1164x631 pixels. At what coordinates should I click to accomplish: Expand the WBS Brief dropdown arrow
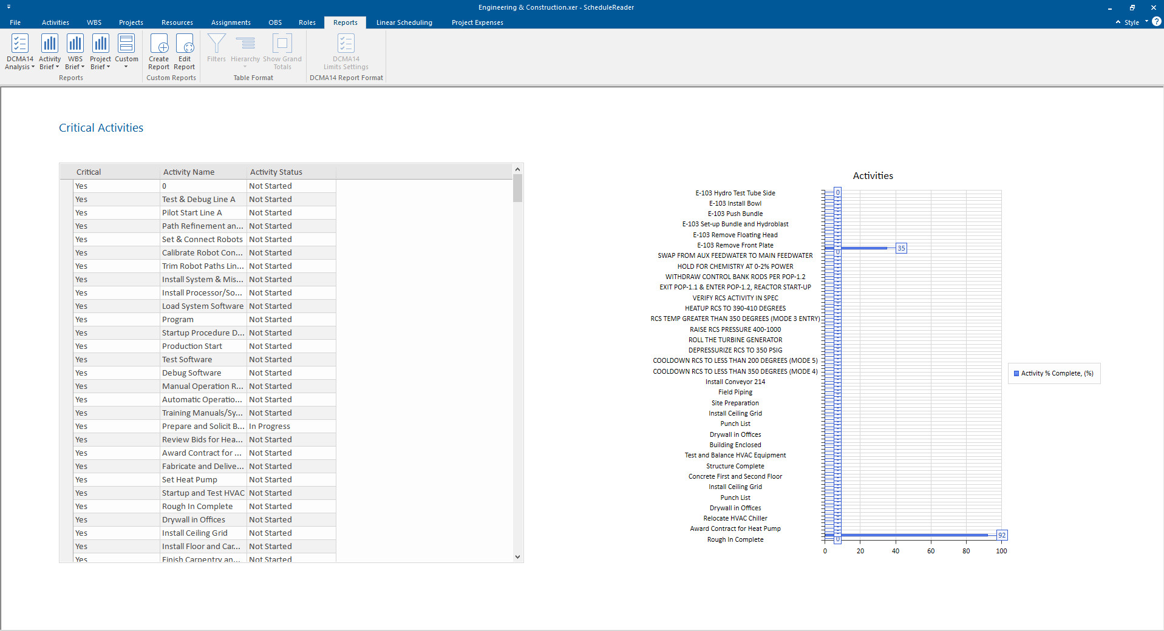click(x=83, y=67)
